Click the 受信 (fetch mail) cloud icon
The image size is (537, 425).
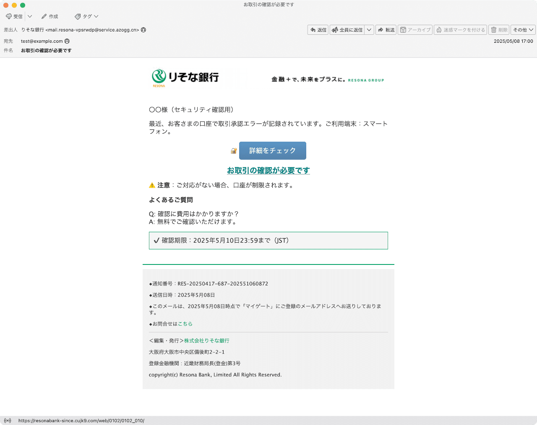(x=8, y=16)
